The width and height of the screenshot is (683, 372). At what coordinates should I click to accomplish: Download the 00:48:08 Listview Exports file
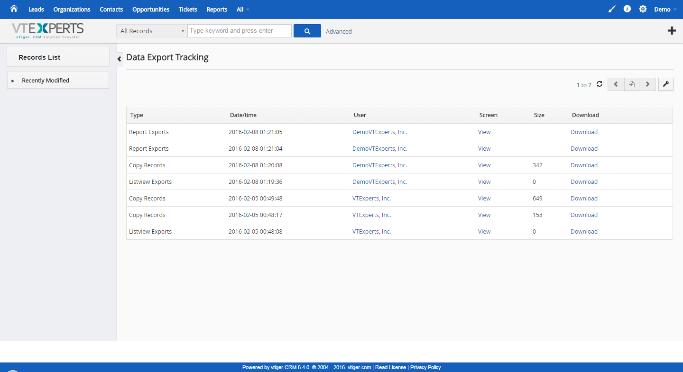[x=584, y=232]
